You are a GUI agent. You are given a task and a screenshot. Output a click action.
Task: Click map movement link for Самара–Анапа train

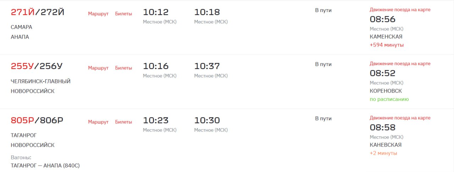[x=400, y=10]
